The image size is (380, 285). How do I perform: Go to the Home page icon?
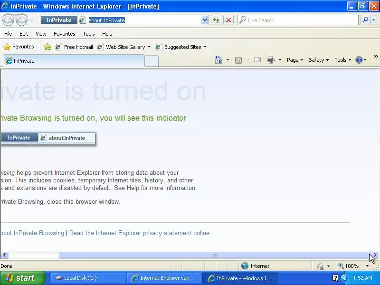click(x=218, y=60)
